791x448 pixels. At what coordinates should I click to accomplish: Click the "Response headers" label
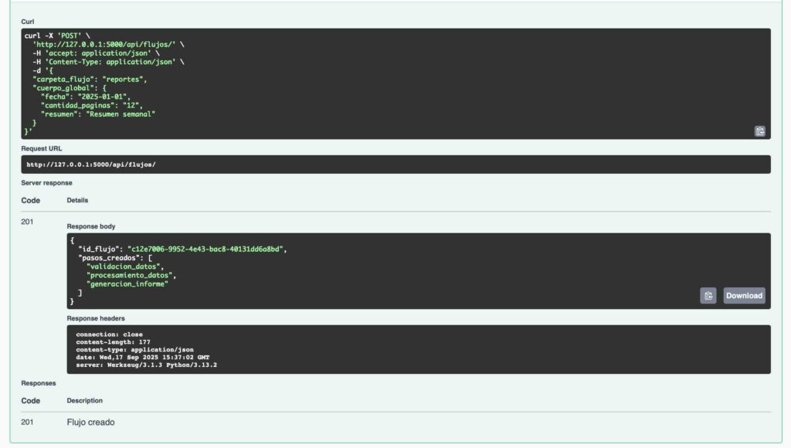tap(96, 318)
